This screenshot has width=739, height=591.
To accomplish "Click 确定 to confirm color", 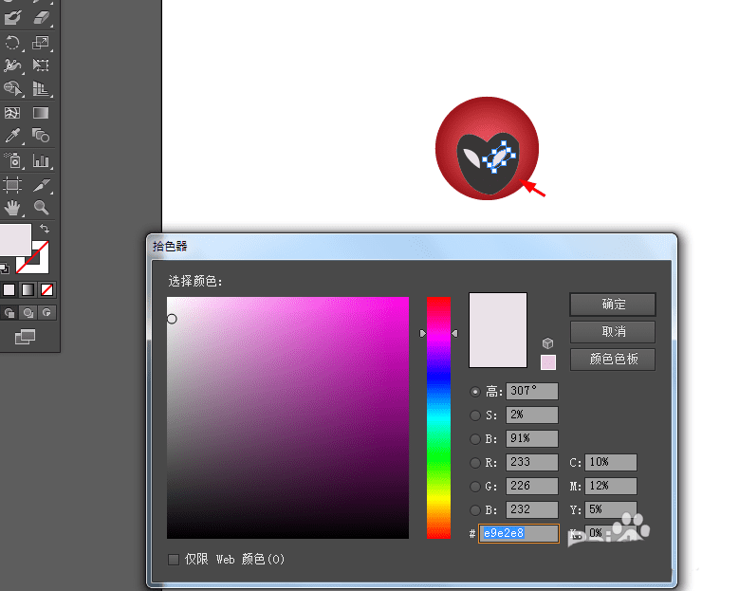I will click(613, 305).
